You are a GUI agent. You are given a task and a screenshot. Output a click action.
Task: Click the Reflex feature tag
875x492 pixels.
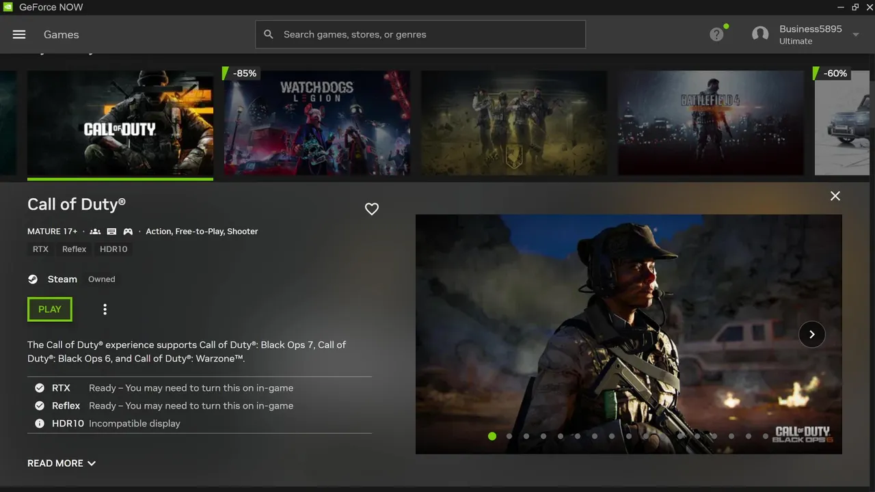point(74,249)
